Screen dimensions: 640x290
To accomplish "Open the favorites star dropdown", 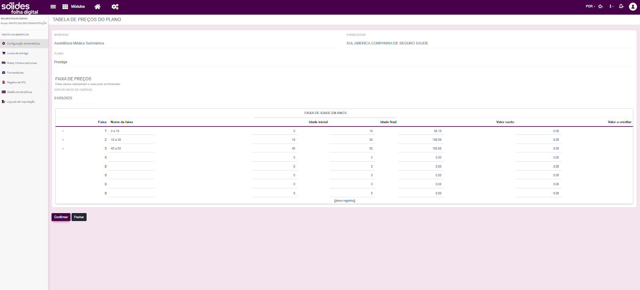I will click(x=600, y=6).
